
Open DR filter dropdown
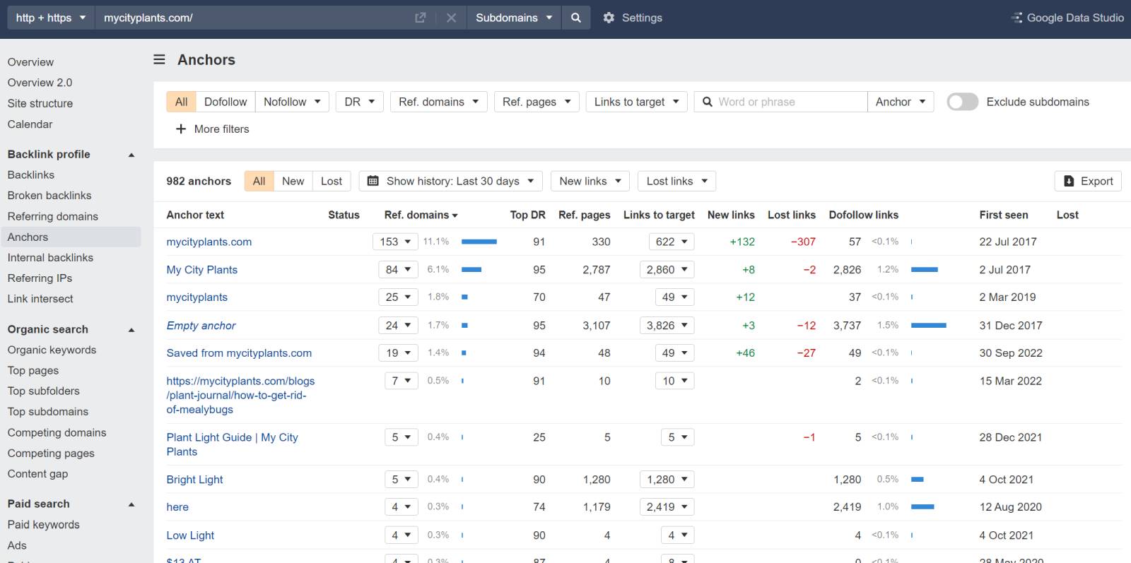(359, 102)
